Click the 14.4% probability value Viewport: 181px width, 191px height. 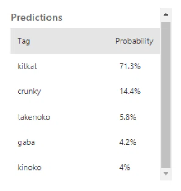point(130,91)
